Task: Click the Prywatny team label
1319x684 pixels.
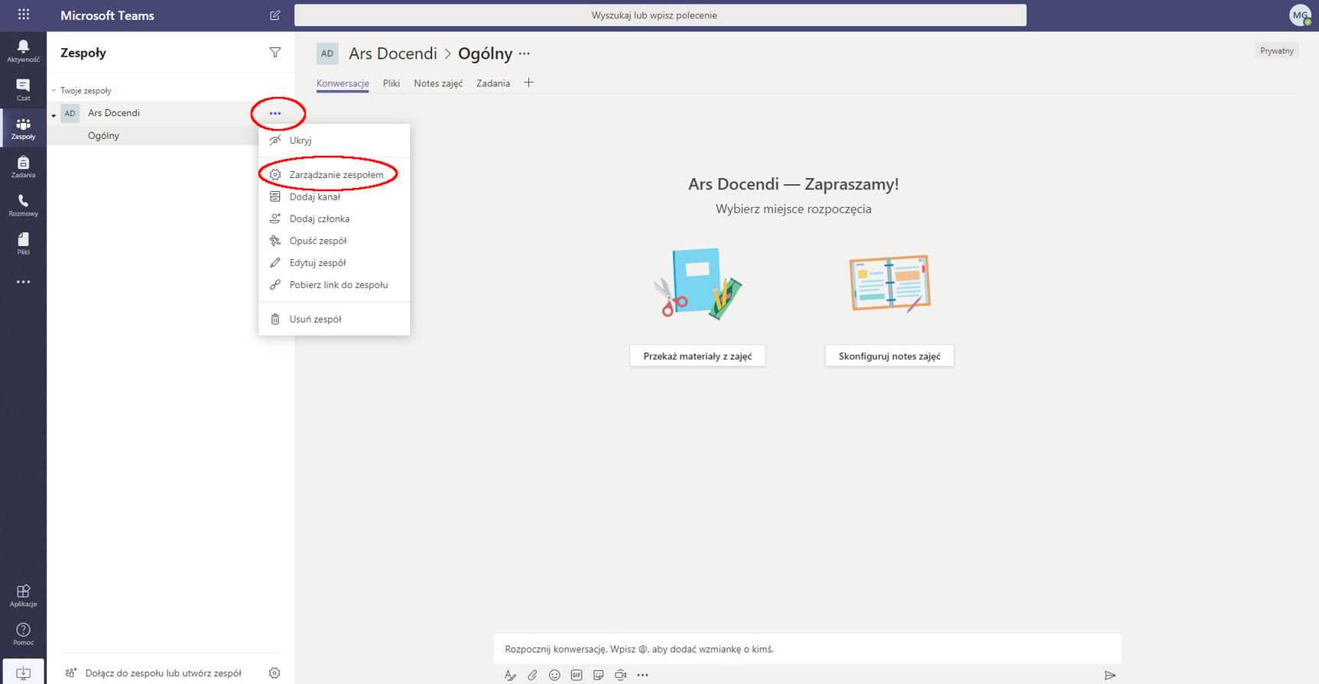Action: 1277,51
